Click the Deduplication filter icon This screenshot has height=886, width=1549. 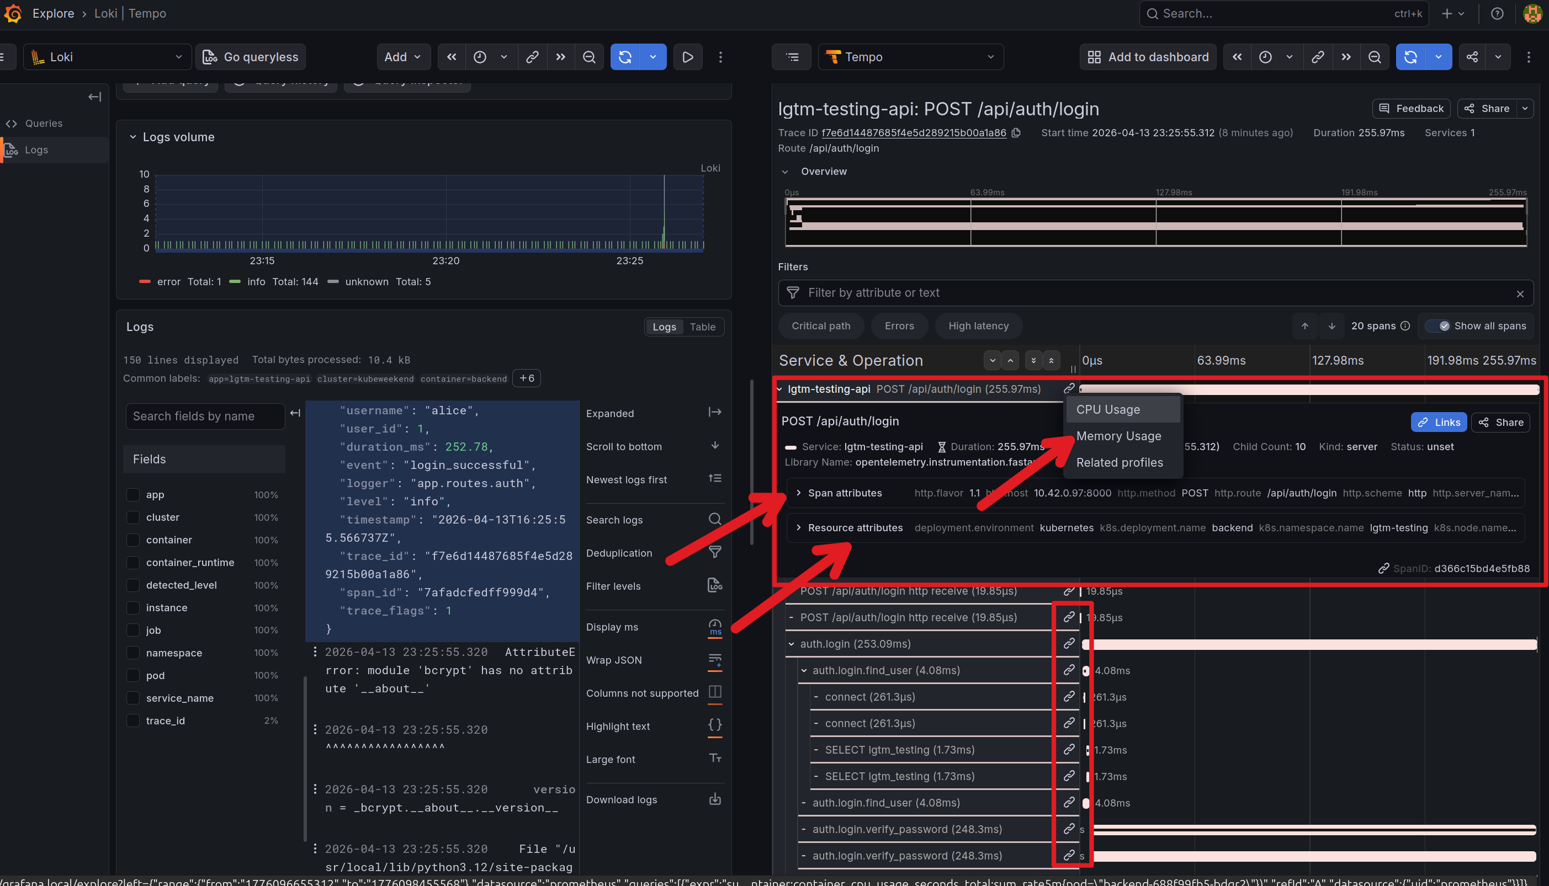pyautogui.click(x=715, y=553)
